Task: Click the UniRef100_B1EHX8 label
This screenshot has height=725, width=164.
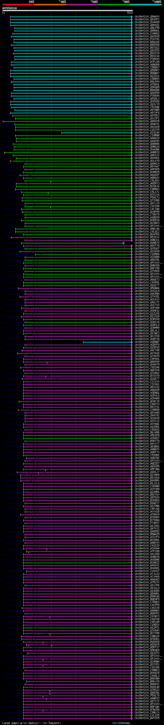Action: coord(147,642)
